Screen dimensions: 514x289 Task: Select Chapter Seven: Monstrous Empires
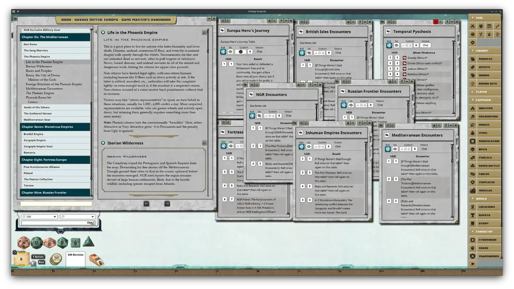click(x=56, y=127)
